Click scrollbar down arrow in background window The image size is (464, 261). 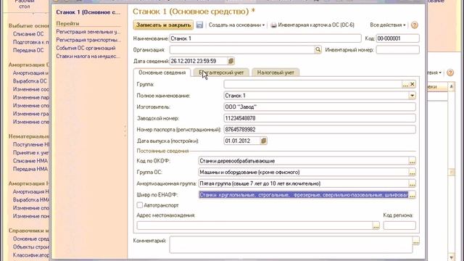pyautogui.click(x=451, y=257)
